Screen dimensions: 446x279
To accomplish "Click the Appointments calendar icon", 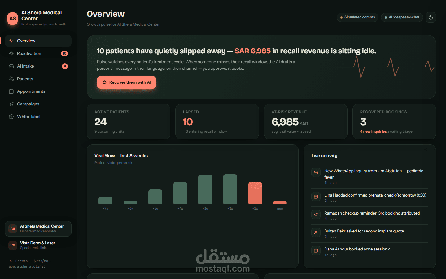I will tap(11, 91).
